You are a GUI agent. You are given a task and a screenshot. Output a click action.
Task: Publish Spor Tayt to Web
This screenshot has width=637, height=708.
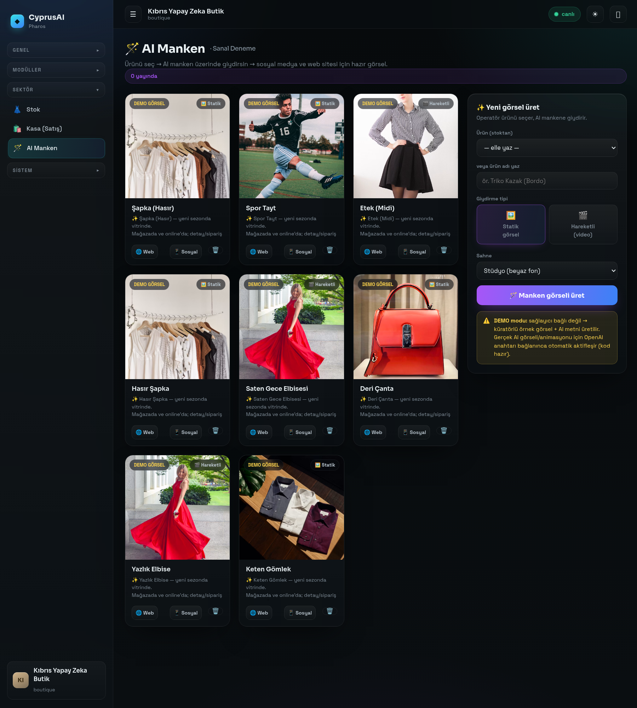259,252
